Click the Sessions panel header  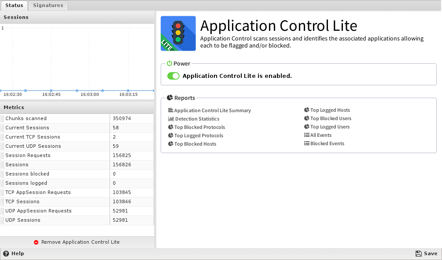pos(77,18)
